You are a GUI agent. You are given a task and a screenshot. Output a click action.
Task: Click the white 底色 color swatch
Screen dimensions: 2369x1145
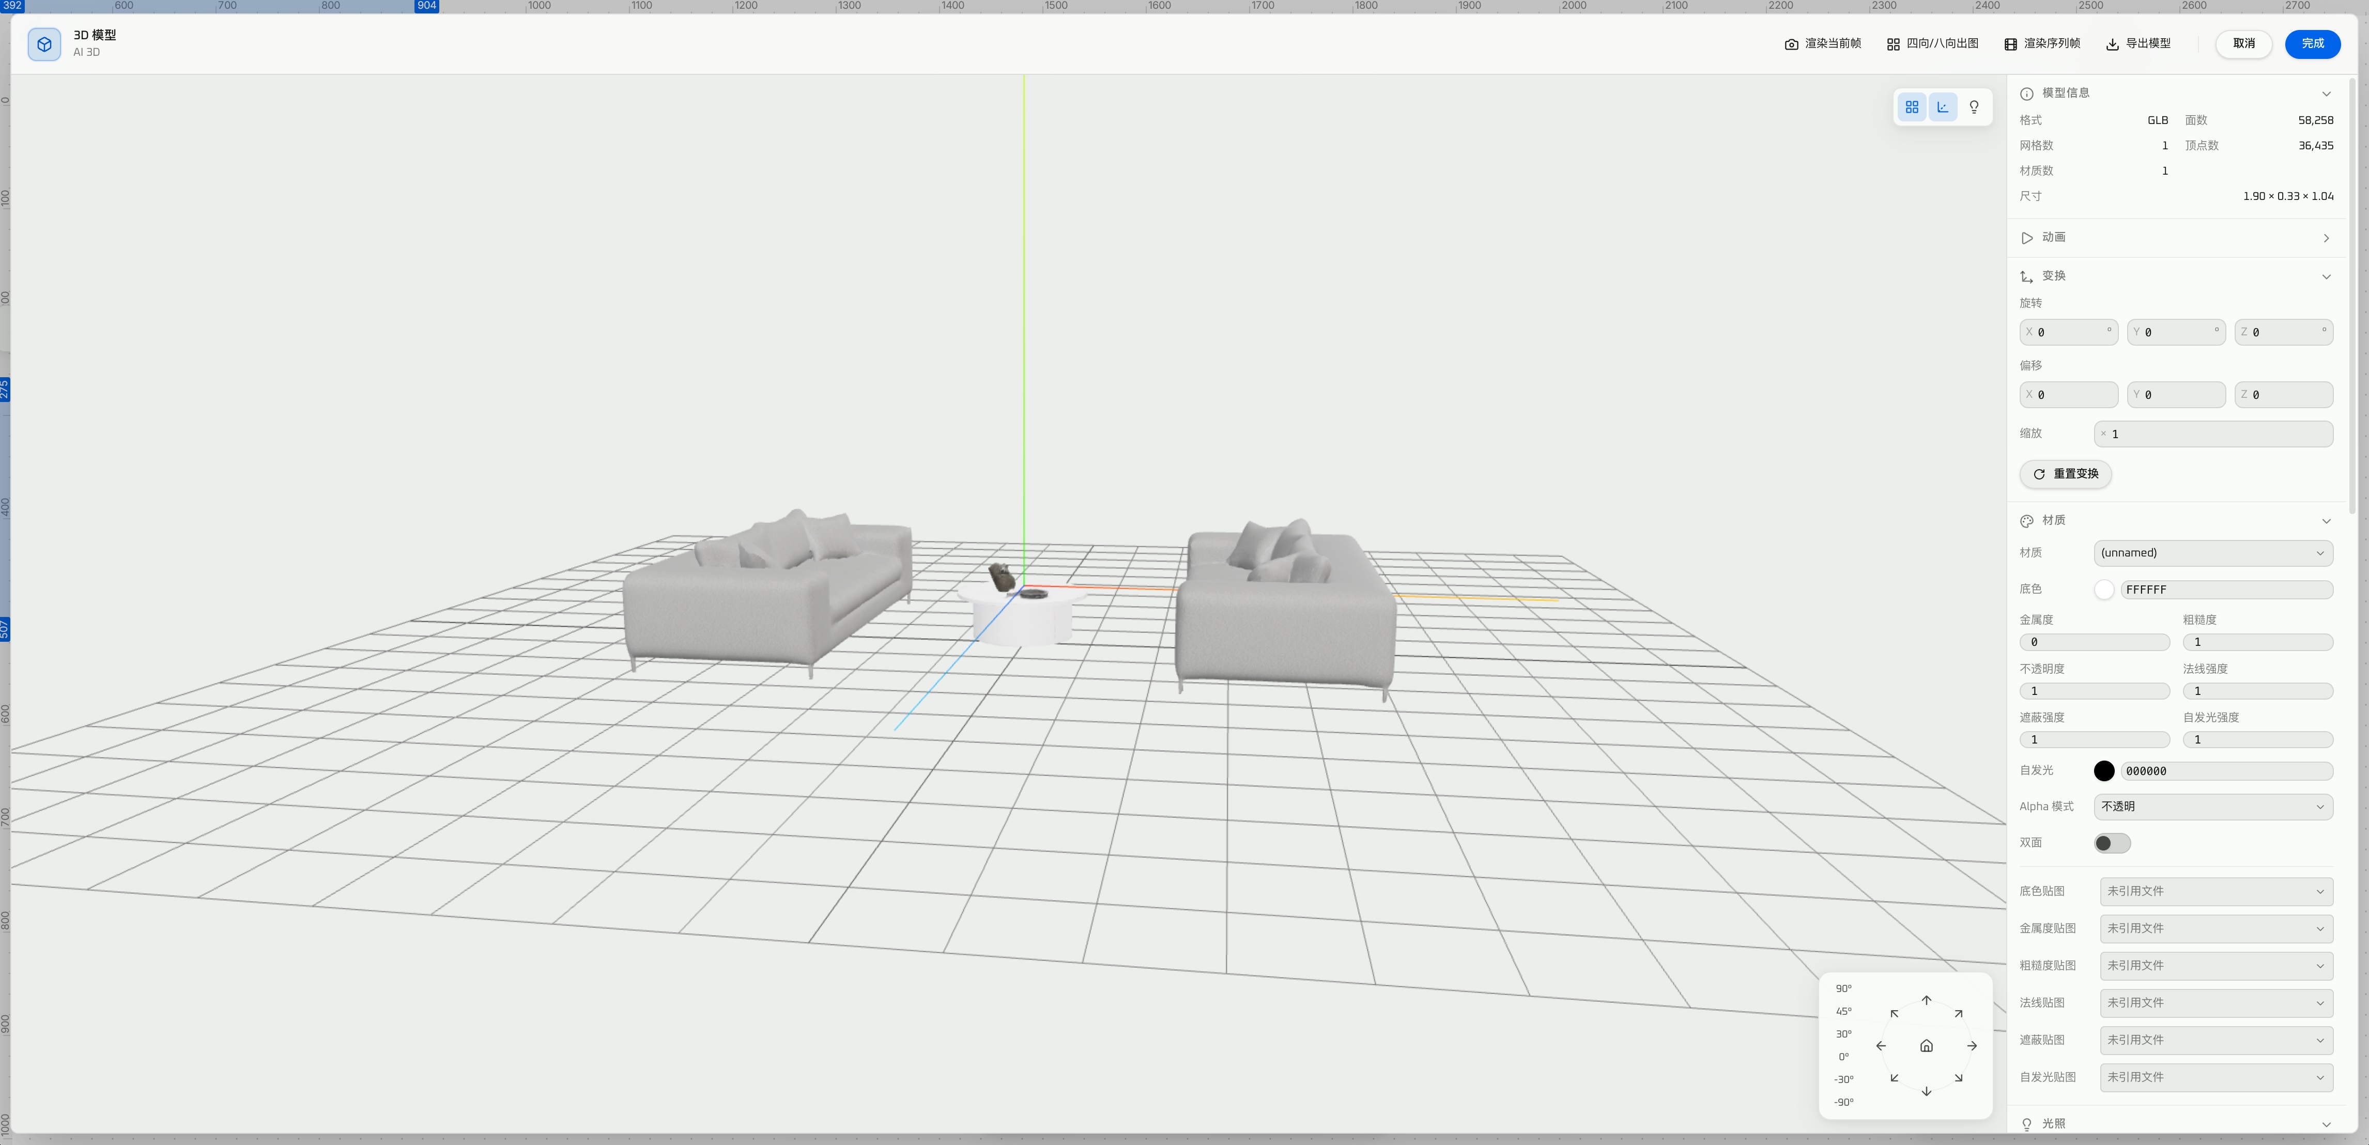point(2103,590)
